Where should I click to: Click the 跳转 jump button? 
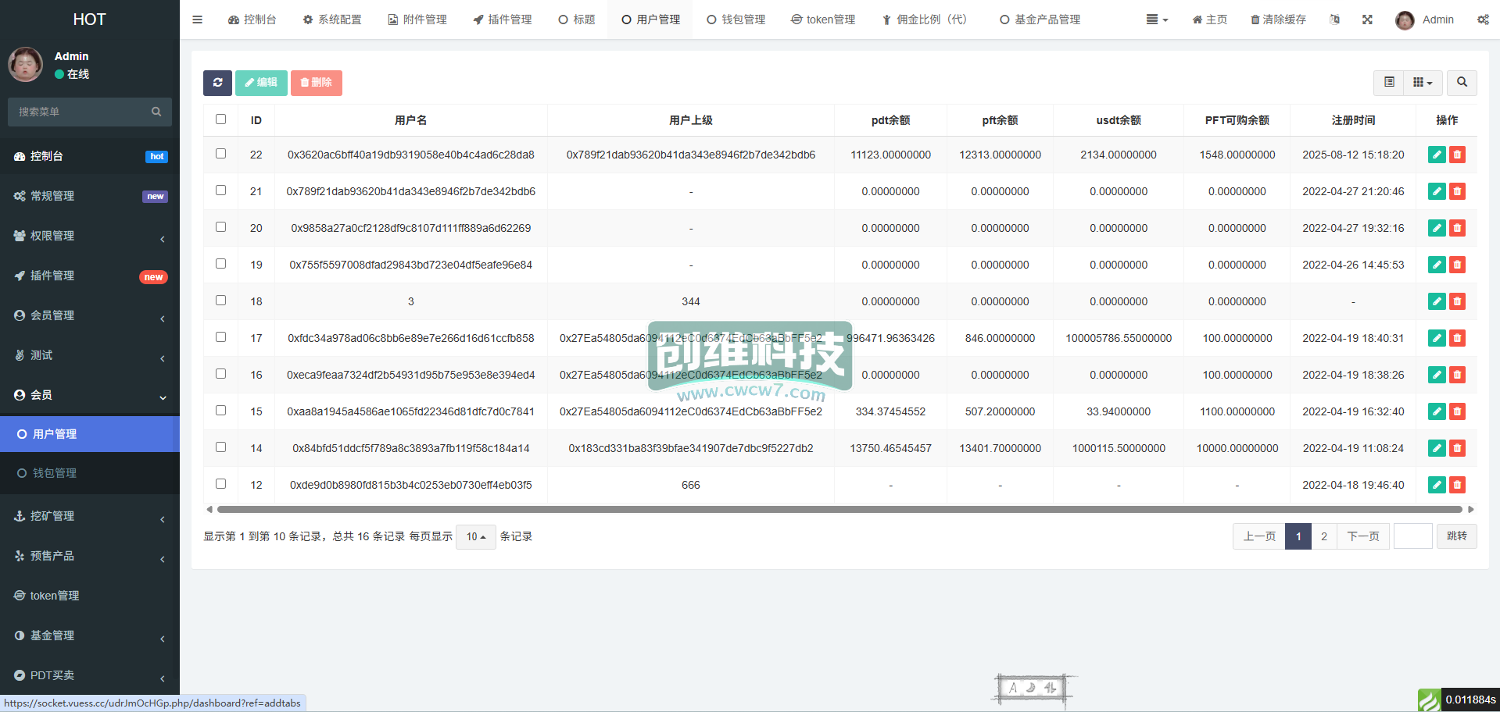pyautogui.click(x=1456, y=536)
